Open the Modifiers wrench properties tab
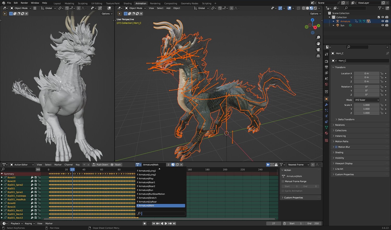391x230 pixels. 326,105
